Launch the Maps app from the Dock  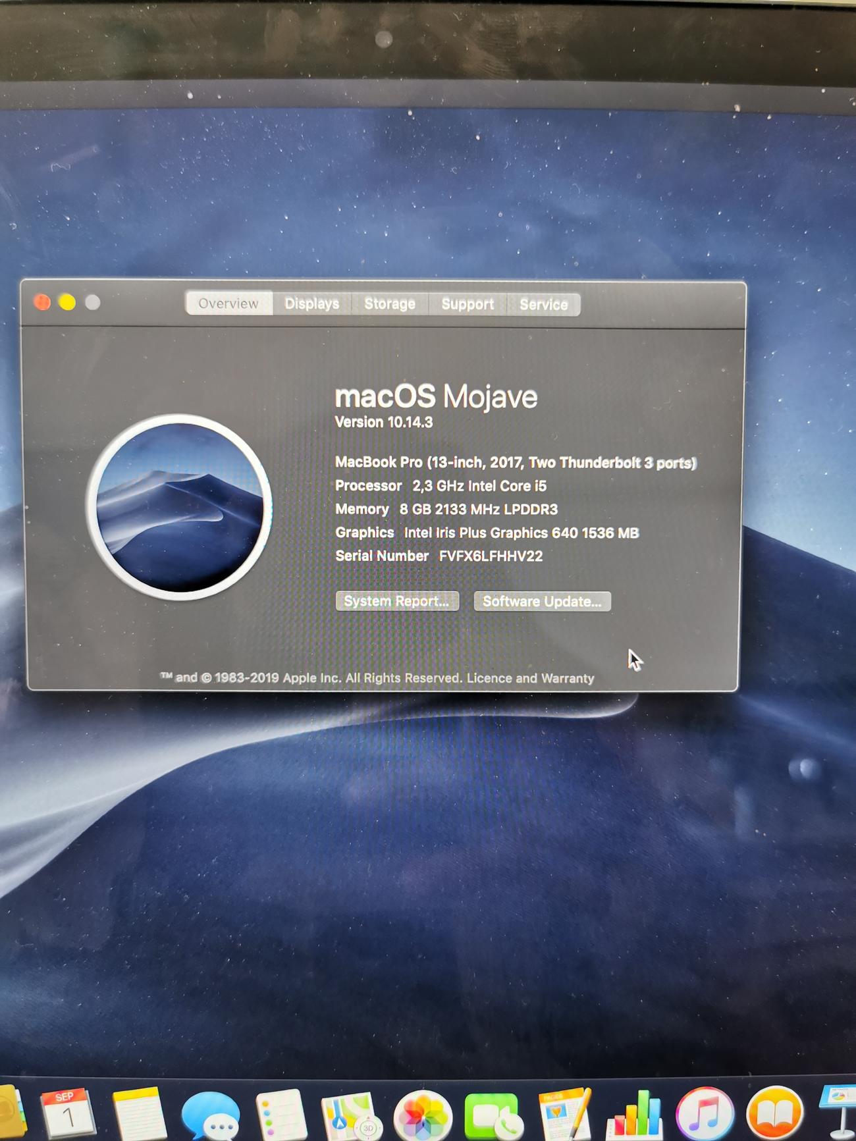pyautogui.click(x=352, y=1116)
